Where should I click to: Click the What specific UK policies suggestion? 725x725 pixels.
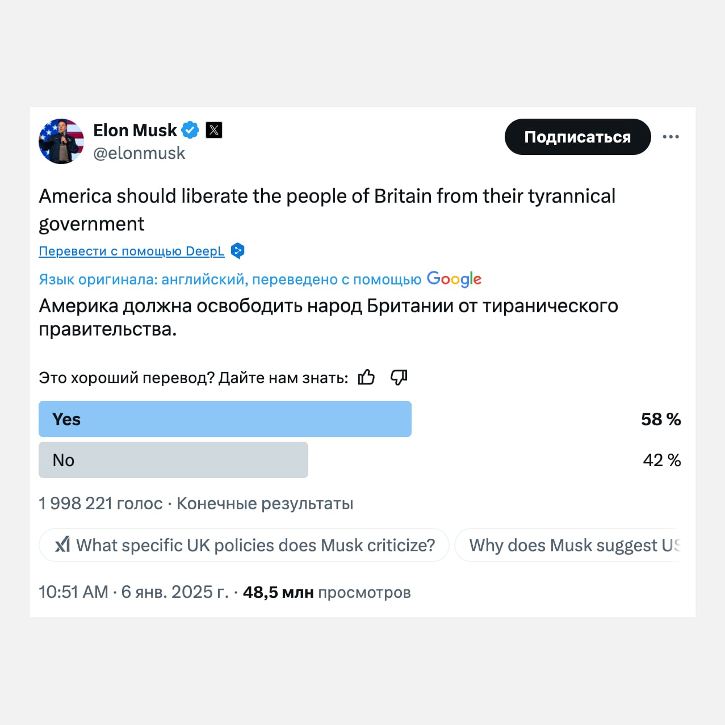255,545
